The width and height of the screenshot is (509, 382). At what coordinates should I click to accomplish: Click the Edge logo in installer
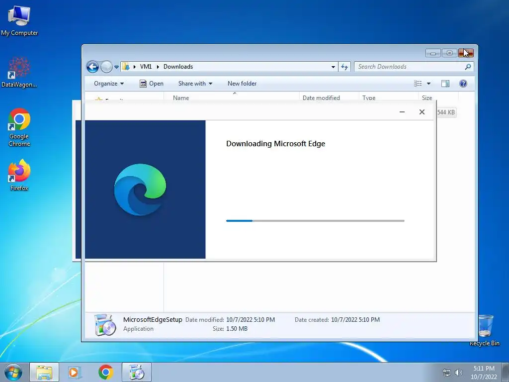pyautogui.click(x=140, y=190)
